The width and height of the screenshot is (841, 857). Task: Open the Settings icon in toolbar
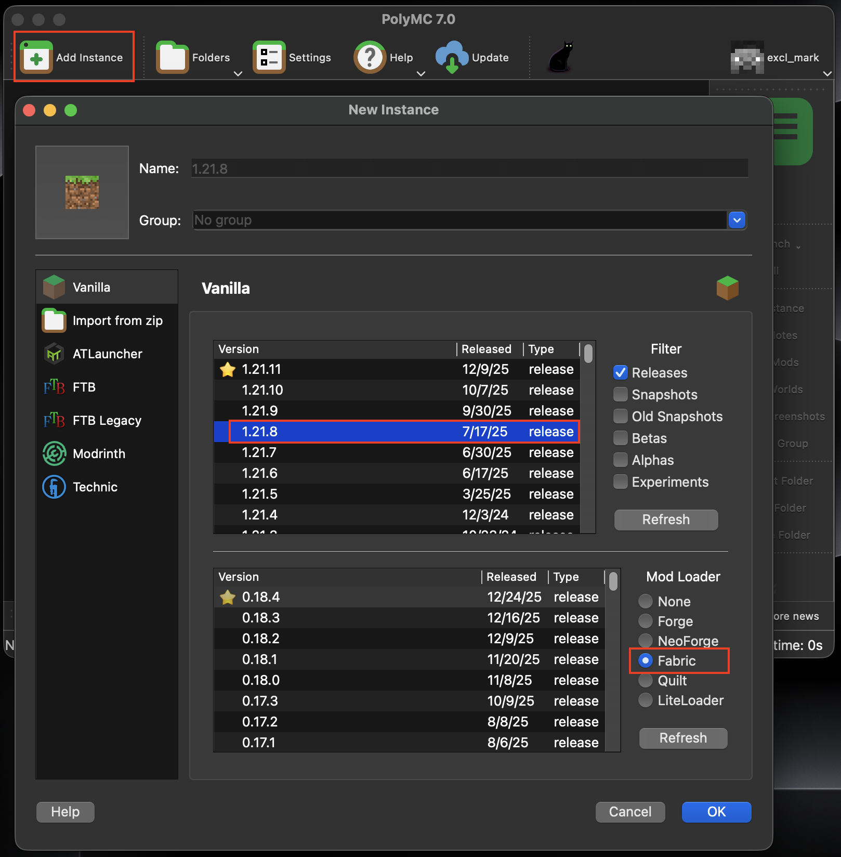269,57
